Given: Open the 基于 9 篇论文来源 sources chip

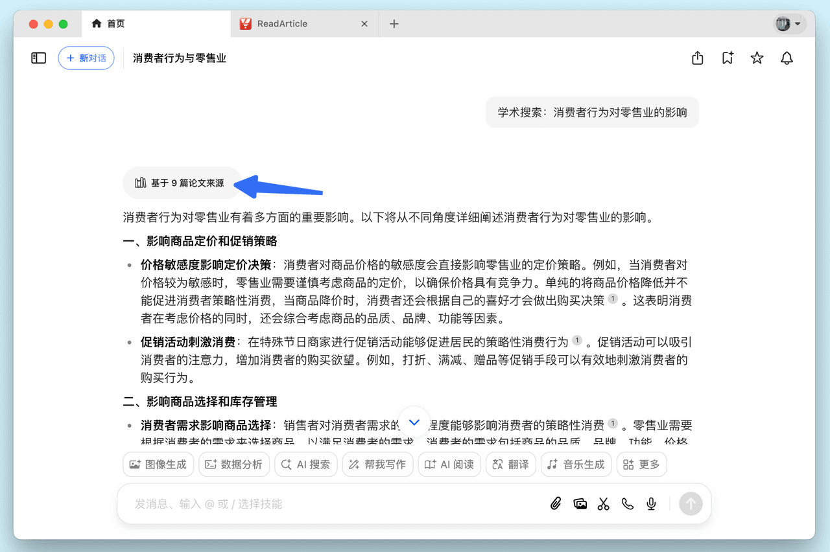Looking at the screenshot, I should 180,183.
